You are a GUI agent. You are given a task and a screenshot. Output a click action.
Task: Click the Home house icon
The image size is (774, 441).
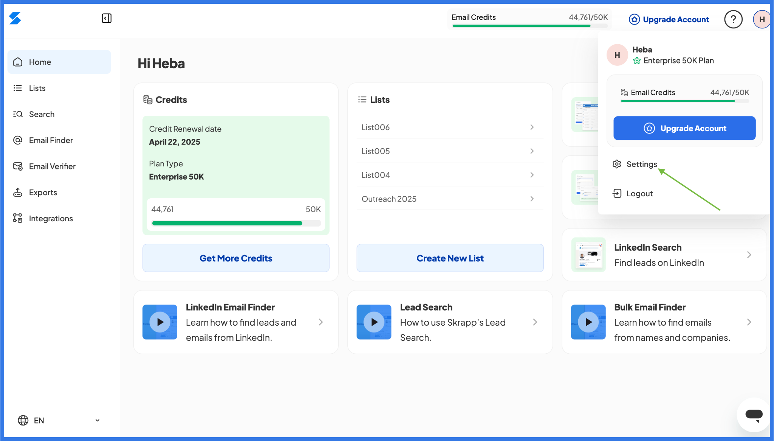(x=18, y=62)
